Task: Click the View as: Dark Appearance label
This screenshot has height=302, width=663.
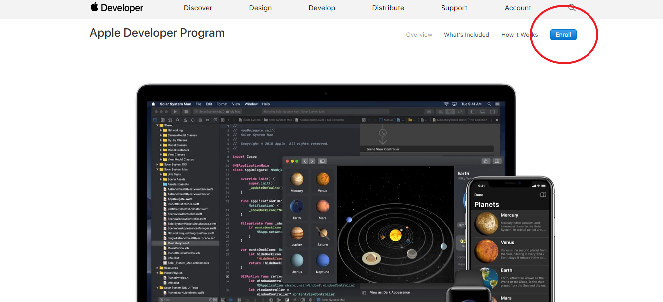Action: coord(390,293)
